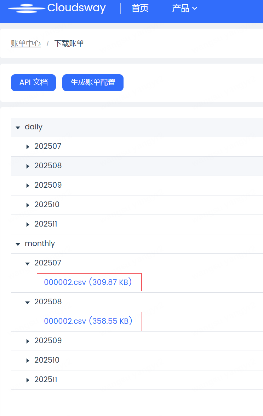Open the 首页 menu item
The height and width of the screenshot is (416, 263).
(140, 8)
